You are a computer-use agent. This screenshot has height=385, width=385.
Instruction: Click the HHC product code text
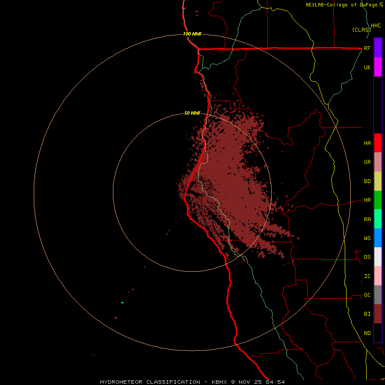click(x=376, y=26)
